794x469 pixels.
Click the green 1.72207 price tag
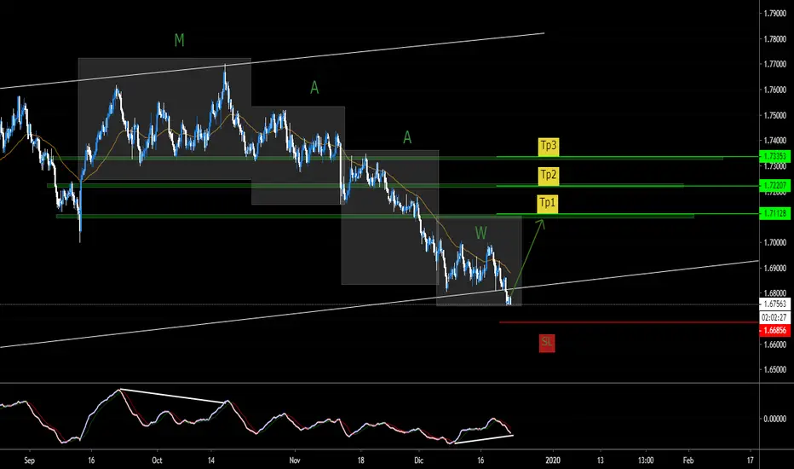pyautogui.click(x=774, y=186)
